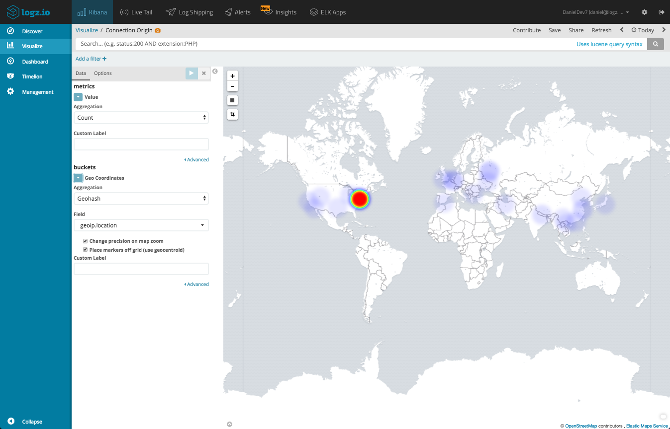Image resolution: width=670 pixels, height=429 pixels.
Task: Go to Log Shipping
Action: tap(189, 12)
